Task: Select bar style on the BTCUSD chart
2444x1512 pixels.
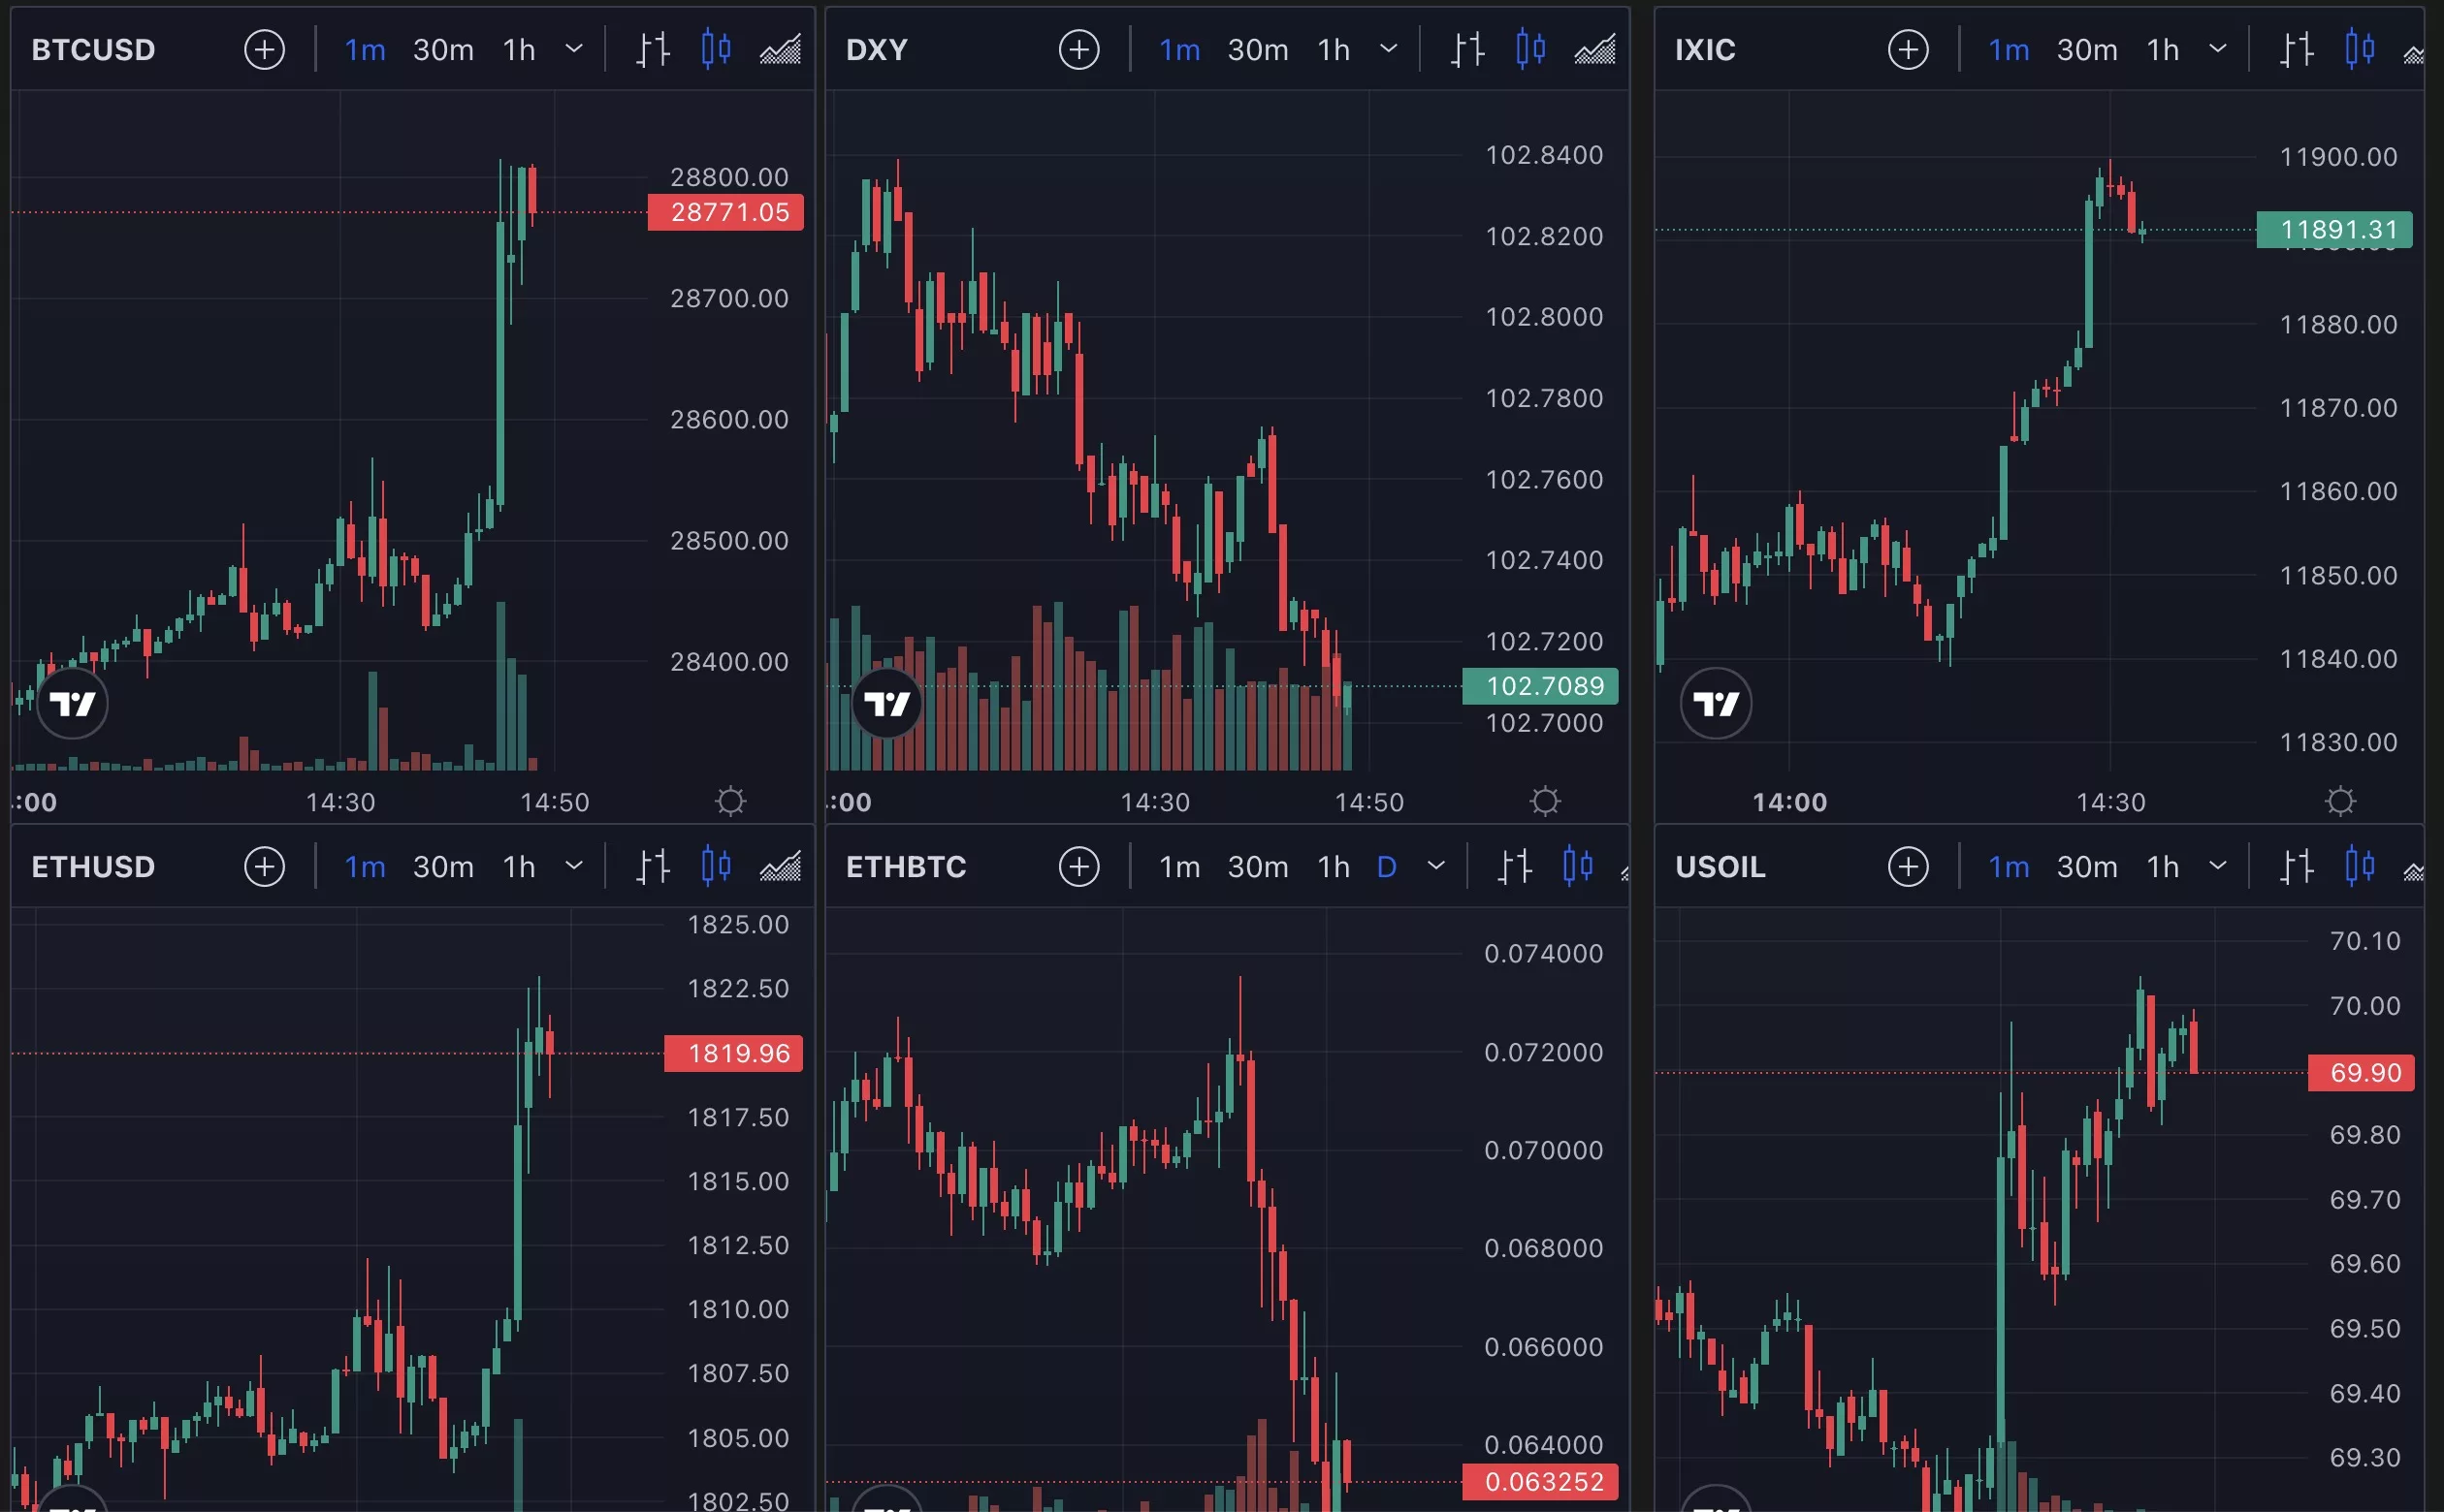Action: pyautogui.click(x=654, y=49)
